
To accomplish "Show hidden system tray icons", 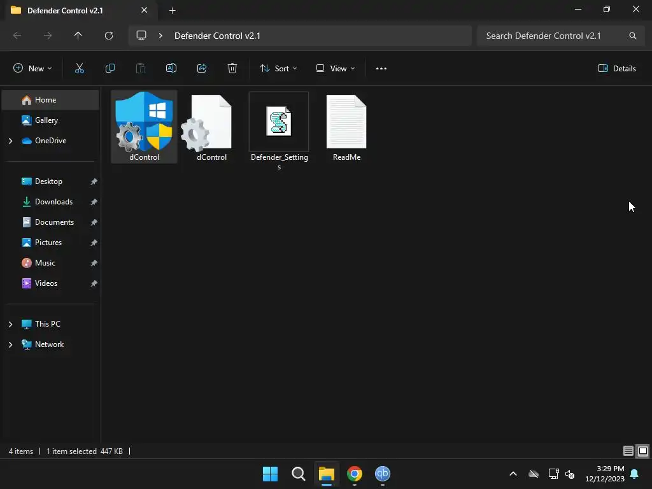I will tap(513, 474).
